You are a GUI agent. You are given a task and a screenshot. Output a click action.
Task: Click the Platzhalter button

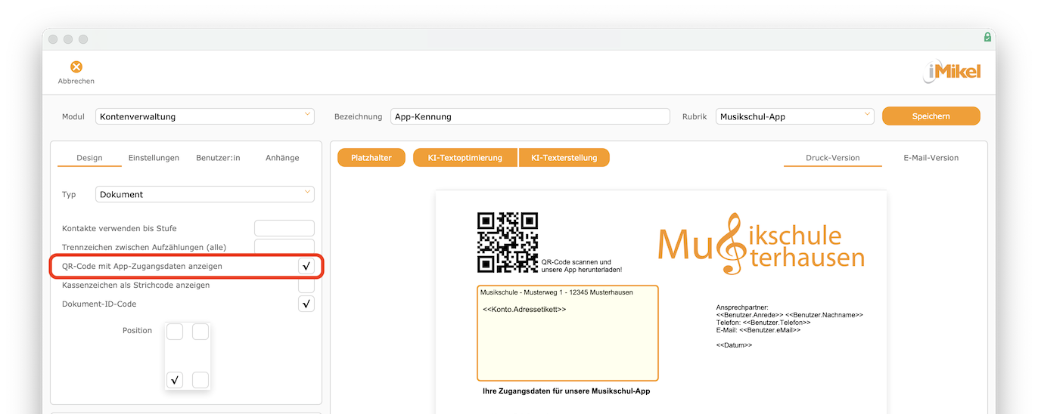(x=371, y=158)
